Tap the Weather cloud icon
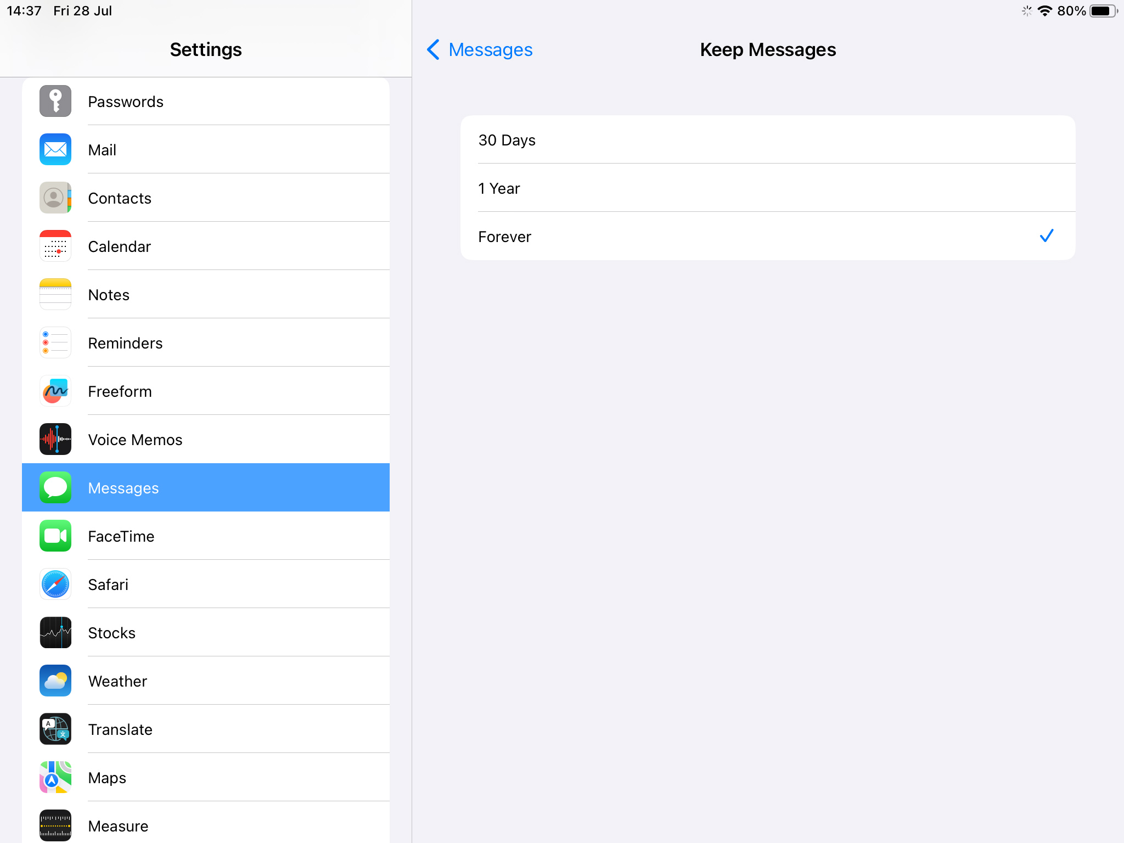1124x843 pixels. (55, 681)
